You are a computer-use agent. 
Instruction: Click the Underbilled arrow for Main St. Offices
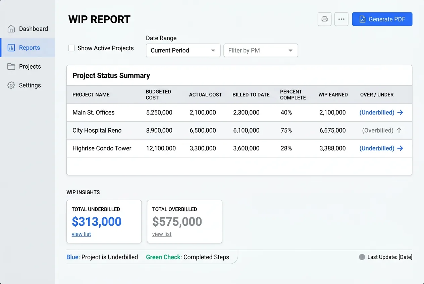[x=400, y=113]
